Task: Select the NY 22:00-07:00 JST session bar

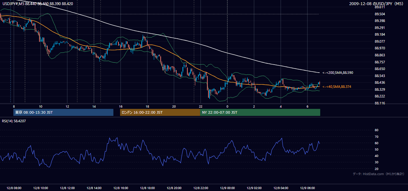Action: (260, 112)
